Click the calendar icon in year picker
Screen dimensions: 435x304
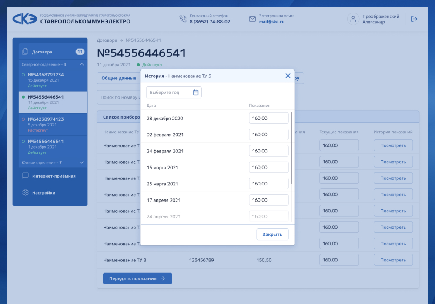[x=196, y=92]
